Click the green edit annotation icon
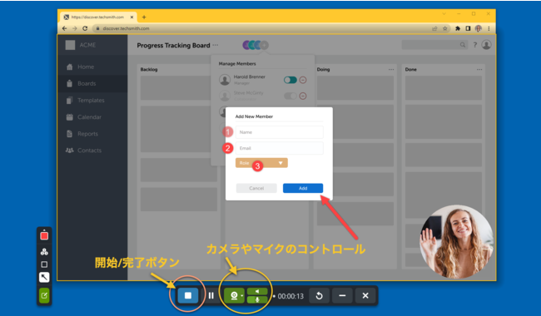The width and height of the screenshot is (541, 316). click(44, 296)
